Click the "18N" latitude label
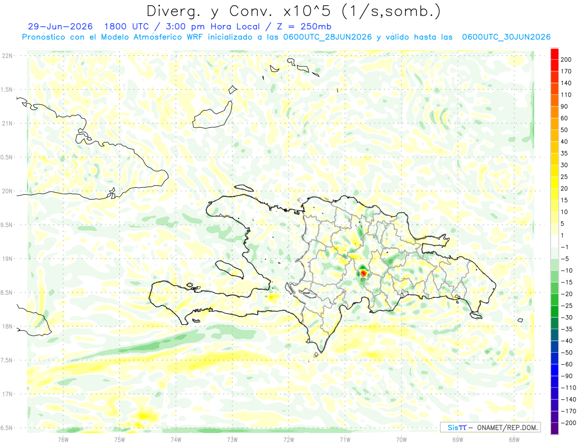This screenshot has height=446, width=577. point(7,327)
